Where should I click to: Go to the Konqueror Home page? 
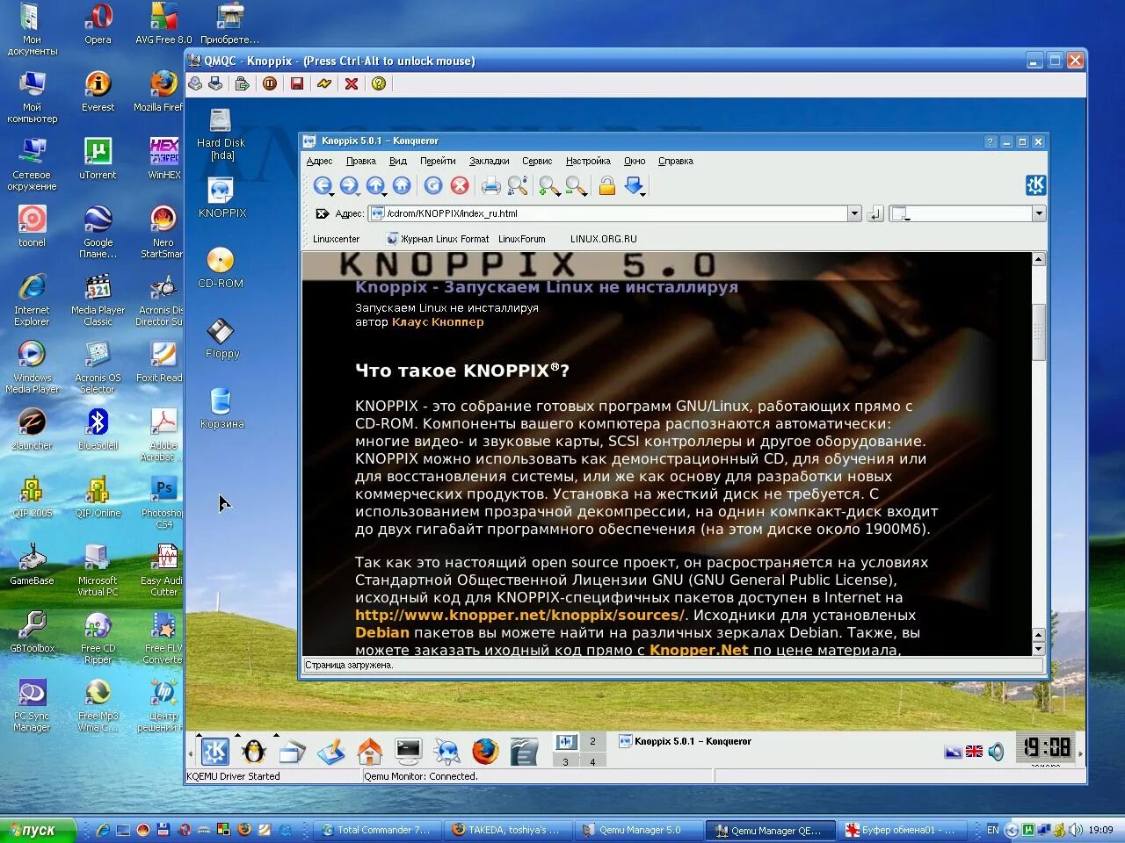(402, 185)
